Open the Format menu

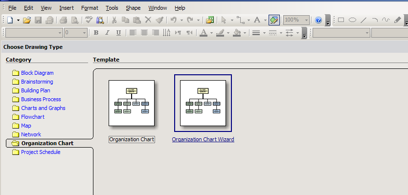pyautogui.click(x=90, y=8)
